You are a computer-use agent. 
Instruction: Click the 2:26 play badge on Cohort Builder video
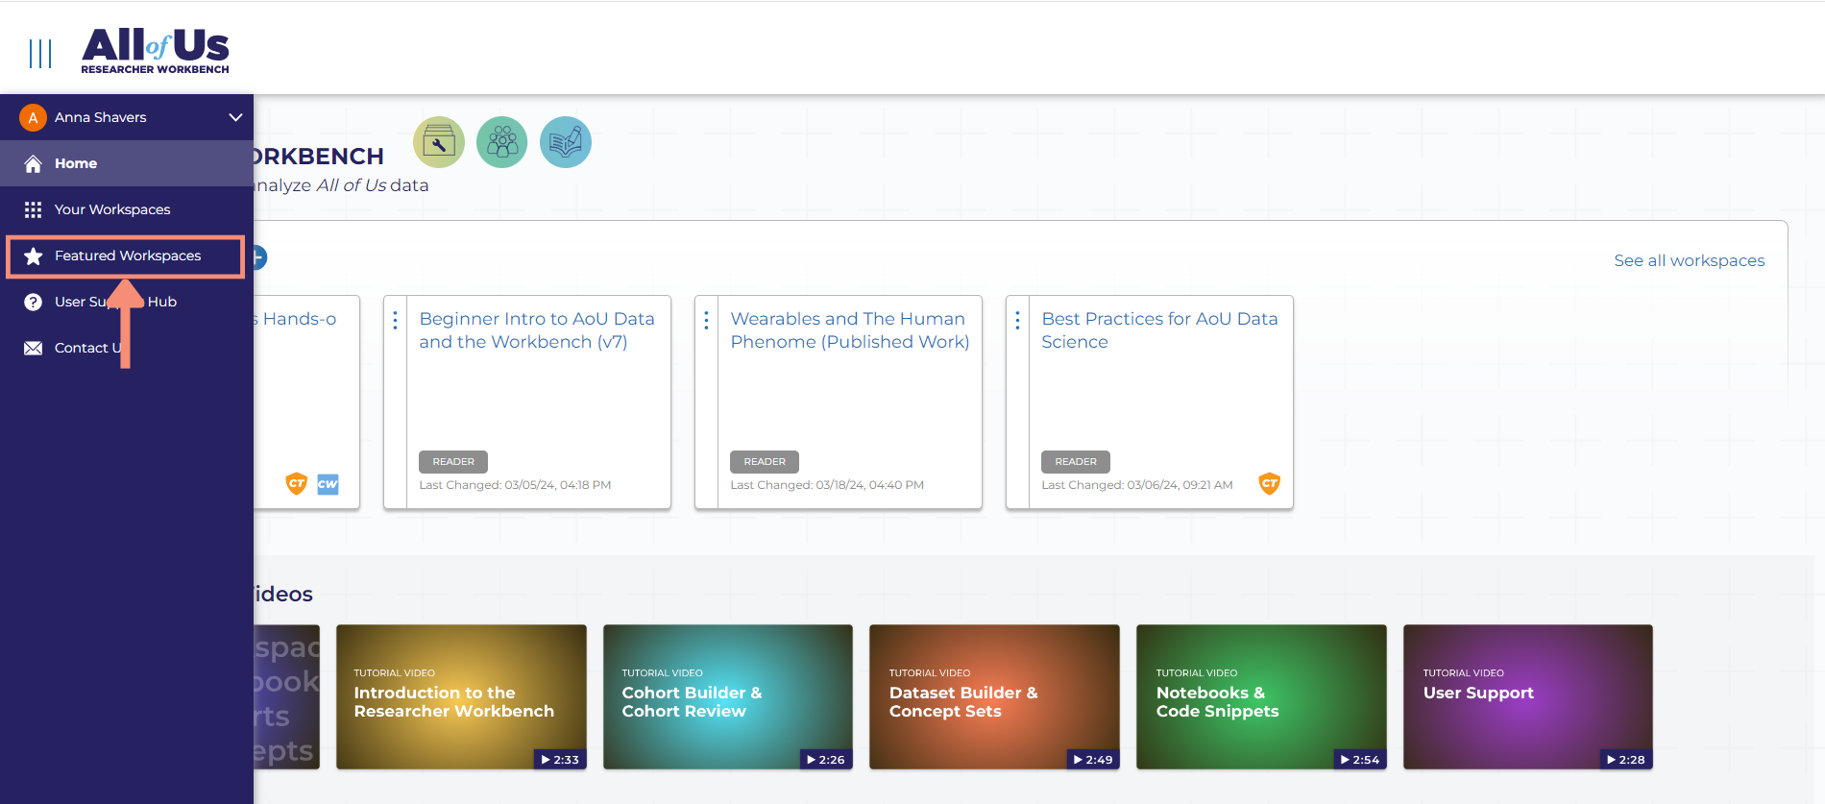(826, 760)
